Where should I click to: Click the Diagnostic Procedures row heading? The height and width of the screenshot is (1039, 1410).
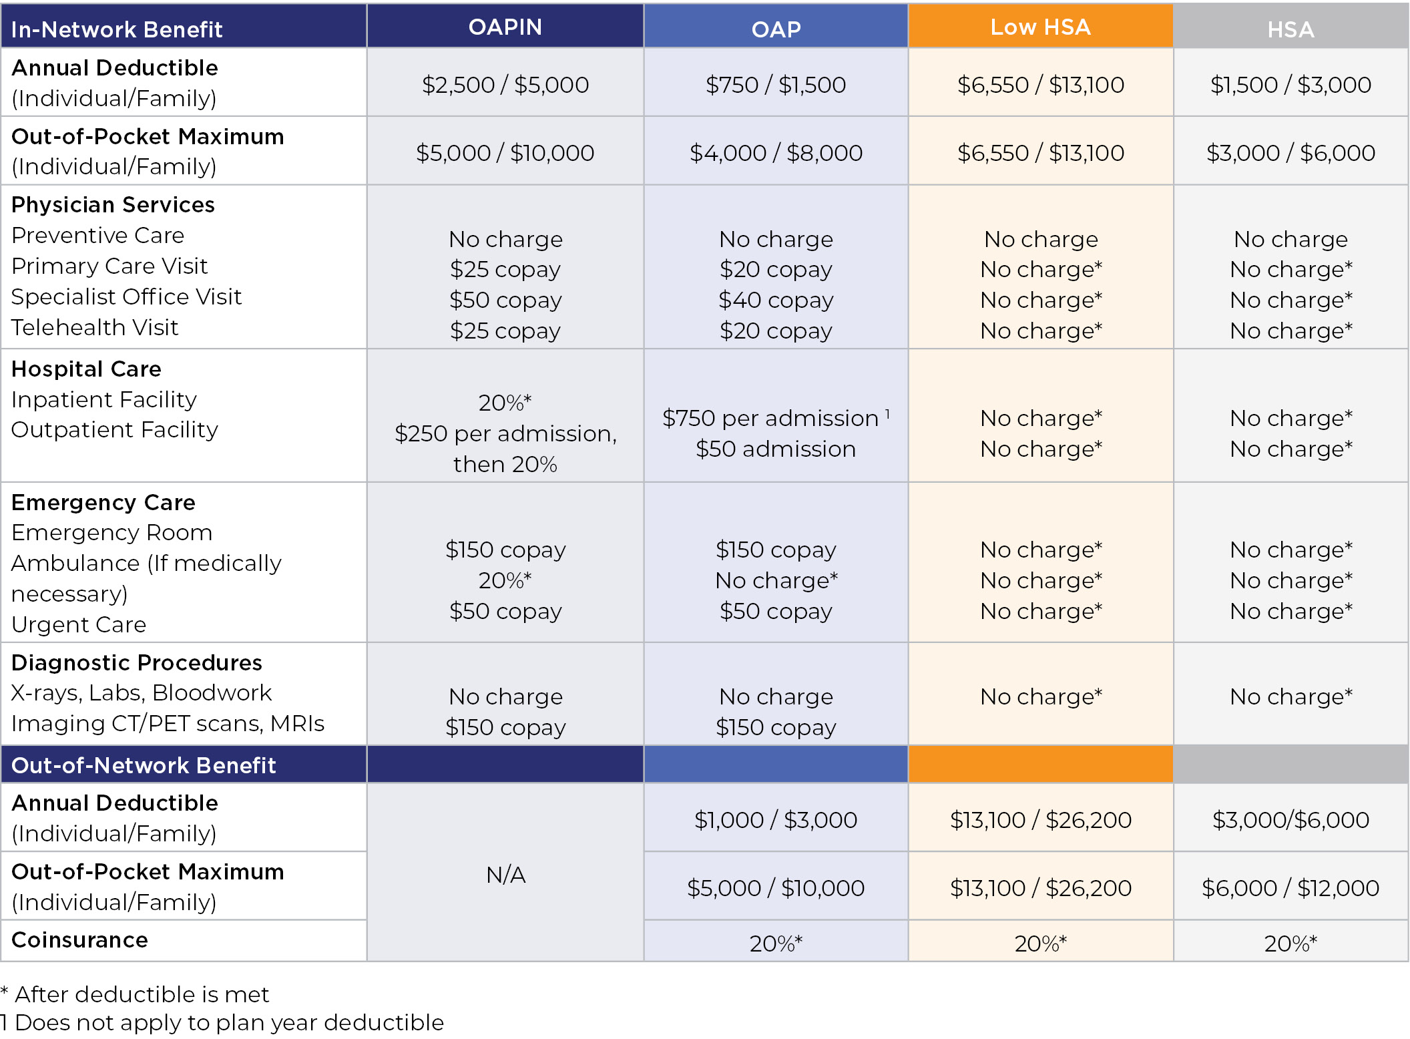(137, 662)
